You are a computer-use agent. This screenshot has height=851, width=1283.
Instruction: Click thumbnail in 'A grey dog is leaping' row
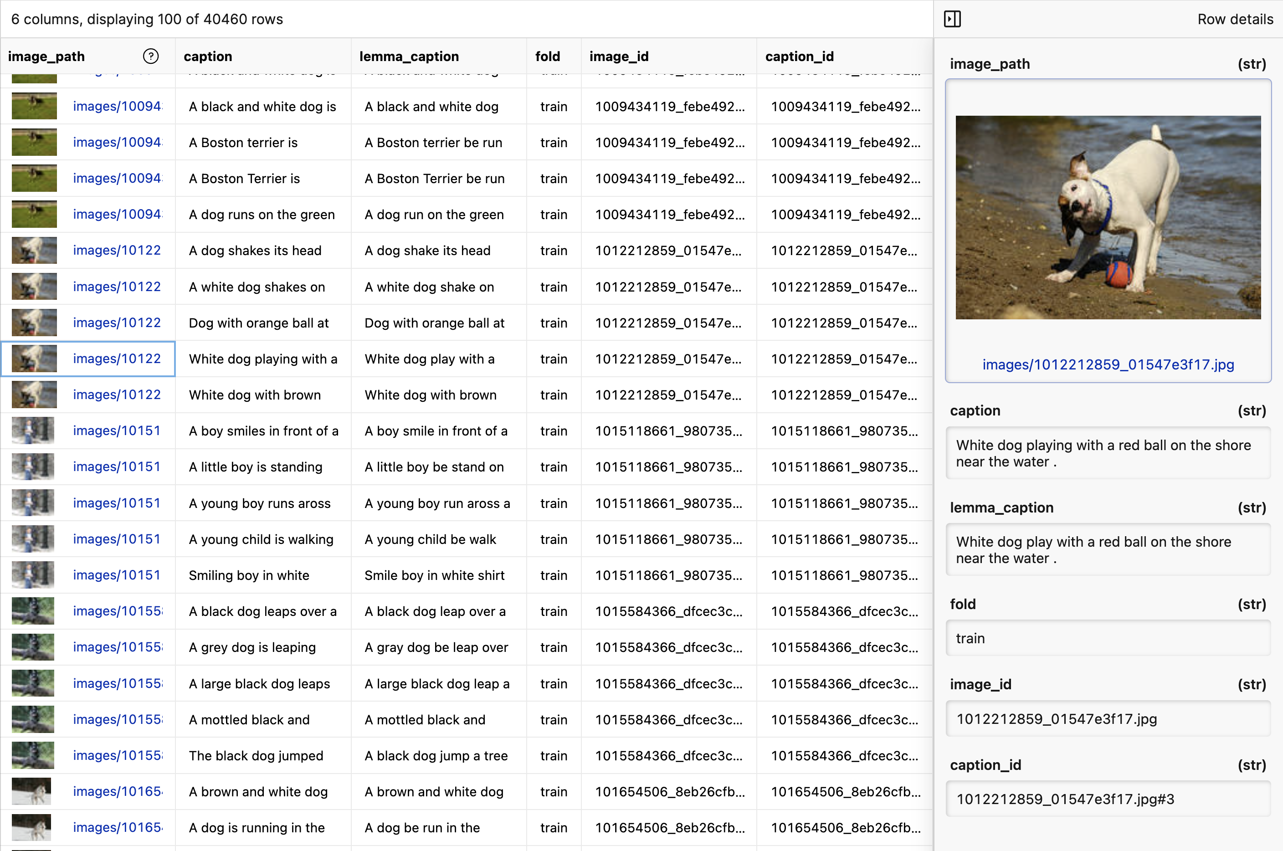tap(33, 647)
